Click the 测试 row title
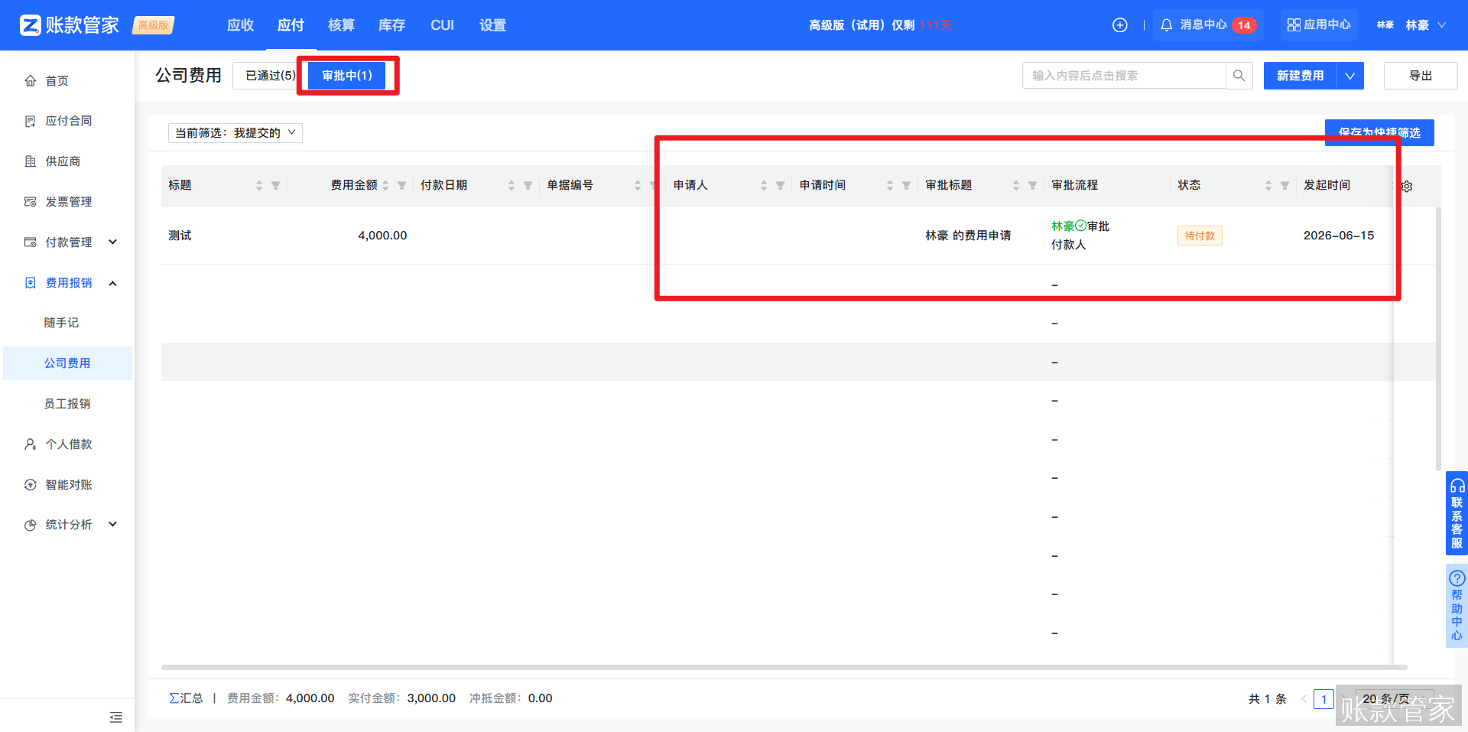Image resolution: width=1468 pixels, height=732 pixels. point(180,236)
